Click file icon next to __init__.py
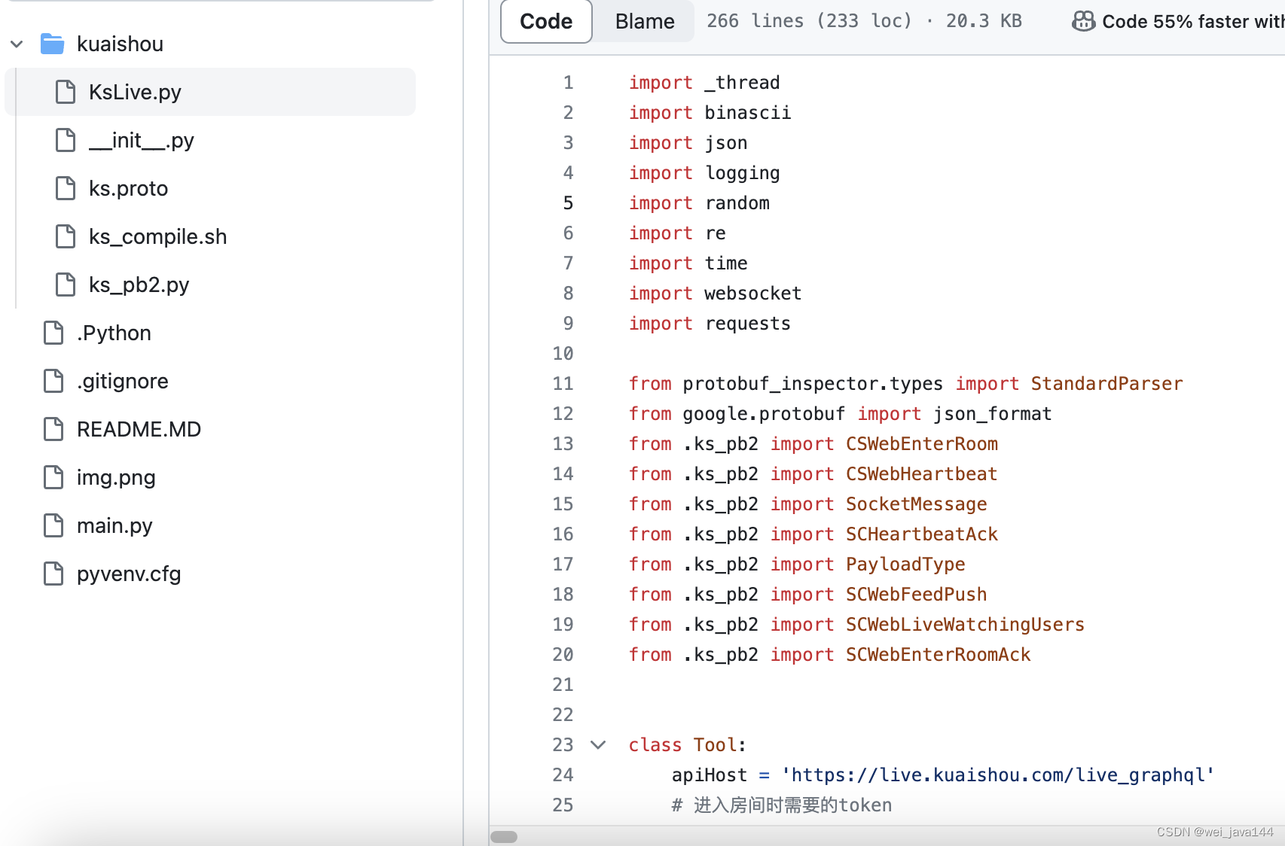Image resolution: width=1285 pixels, height=846 pixels. click(66, 140)
